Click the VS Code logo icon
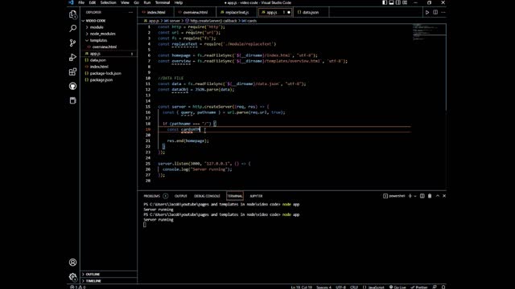The height and width of the screenshot is (289, 515). point(72,2)
